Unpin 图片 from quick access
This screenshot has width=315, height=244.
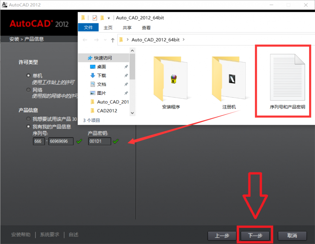[126, 93]
